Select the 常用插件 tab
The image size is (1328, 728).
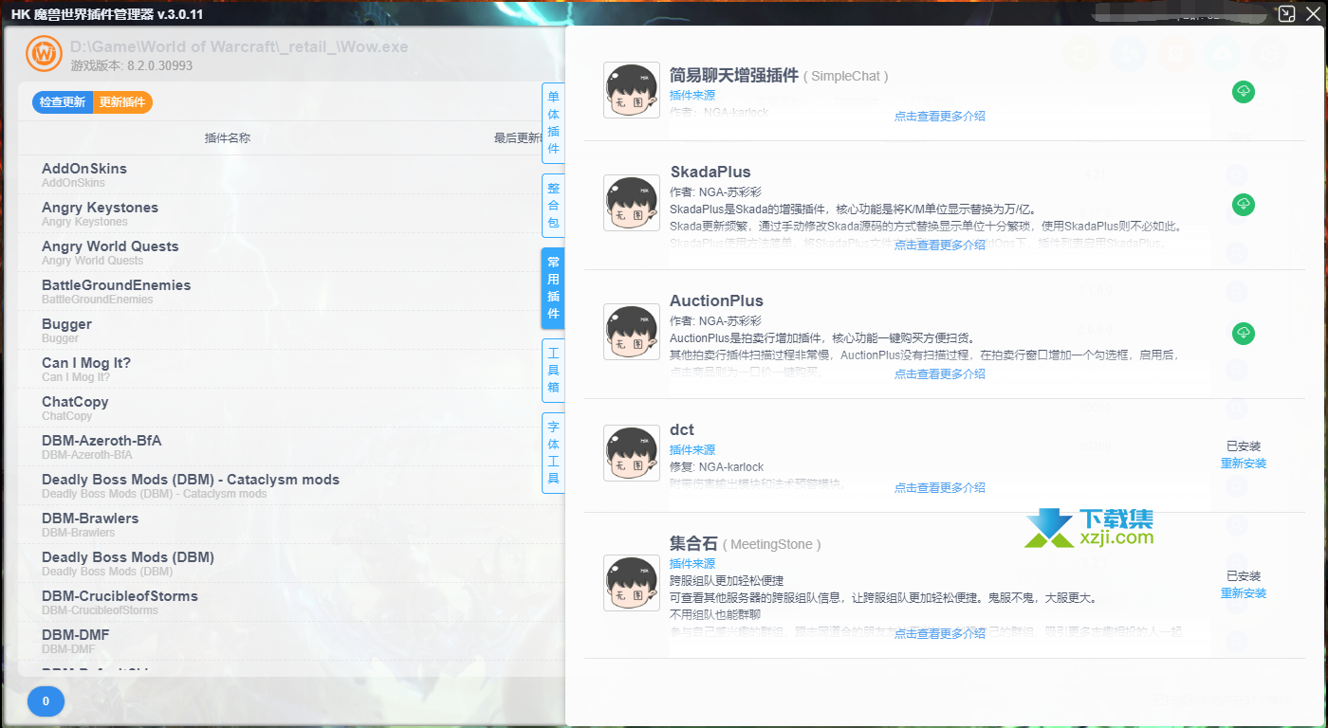coord(553,288)
